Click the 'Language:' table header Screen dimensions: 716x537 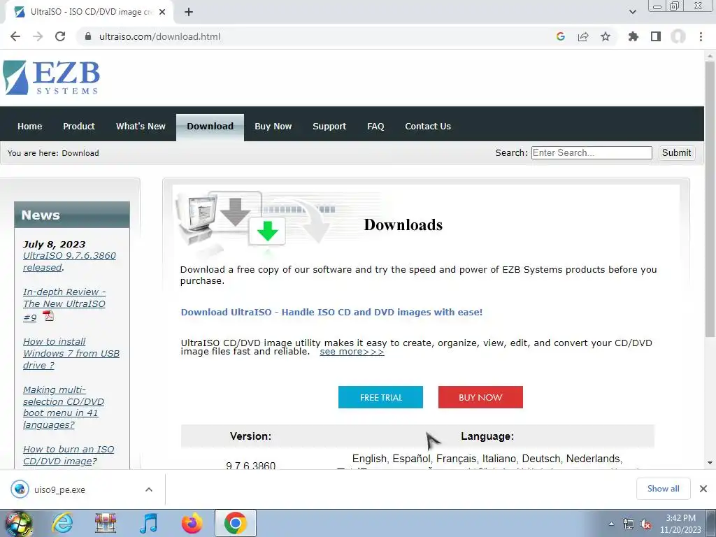pyautogui.click(x=487, y=436)
